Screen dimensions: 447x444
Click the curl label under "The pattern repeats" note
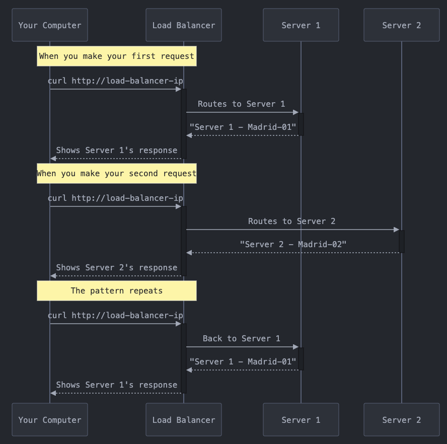coord(115,315)
